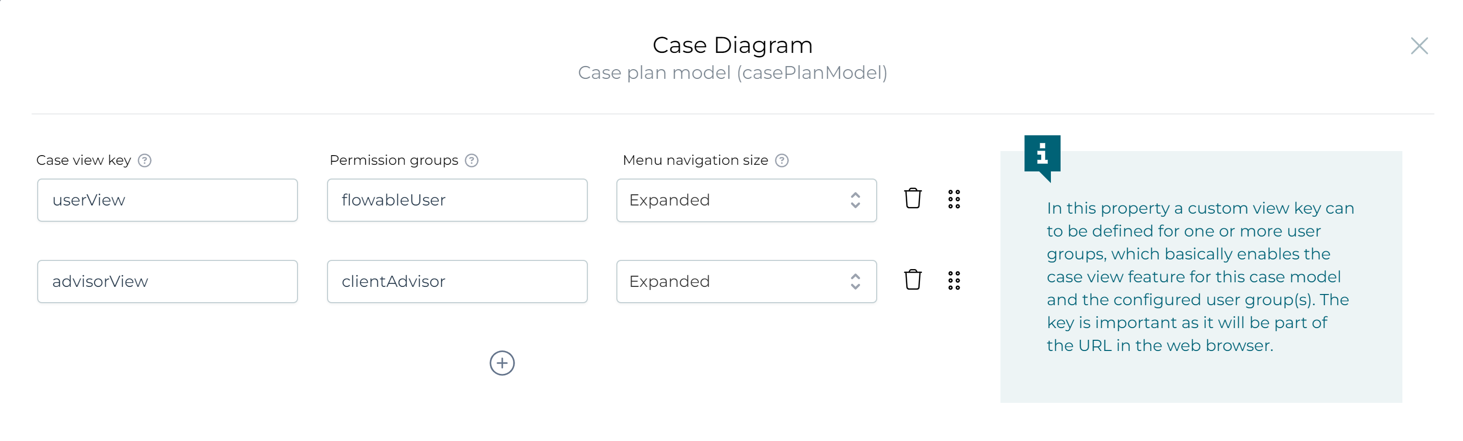
Task: Edit the flowableUser permission group field
Action: (x=456, y=200)
